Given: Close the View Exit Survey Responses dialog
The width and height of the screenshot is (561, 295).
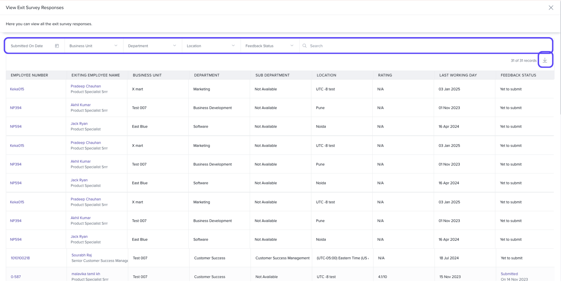Looking at the screenshot, I should pyautogui.click(x=551, y=8).
